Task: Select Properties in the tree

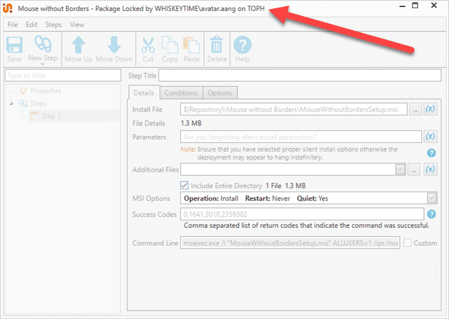Action: point(46,90)
